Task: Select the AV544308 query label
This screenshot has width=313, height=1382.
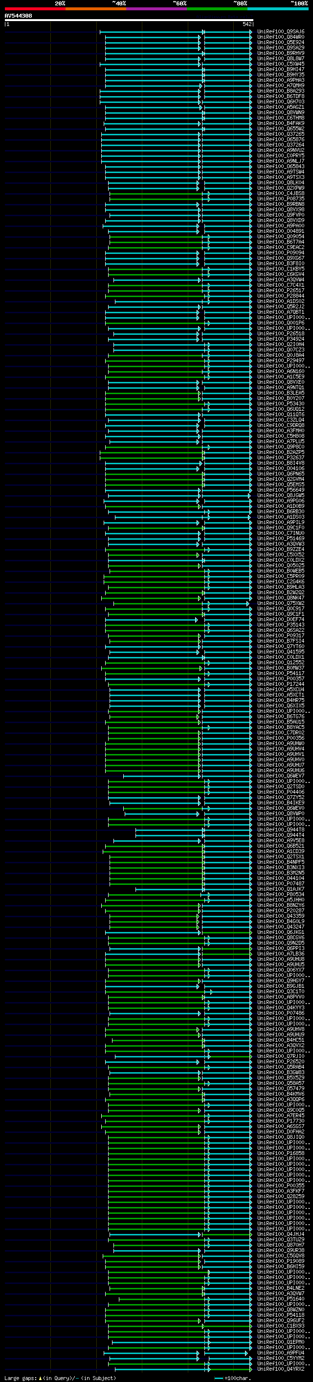Action: coord(18,16)
